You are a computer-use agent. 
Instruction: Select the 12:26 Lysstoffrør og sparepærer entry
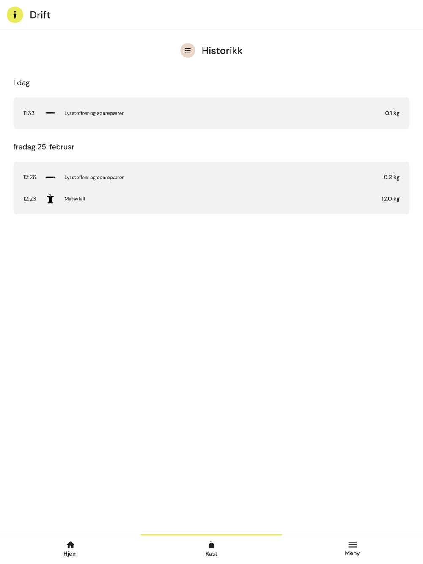(211, 177)
